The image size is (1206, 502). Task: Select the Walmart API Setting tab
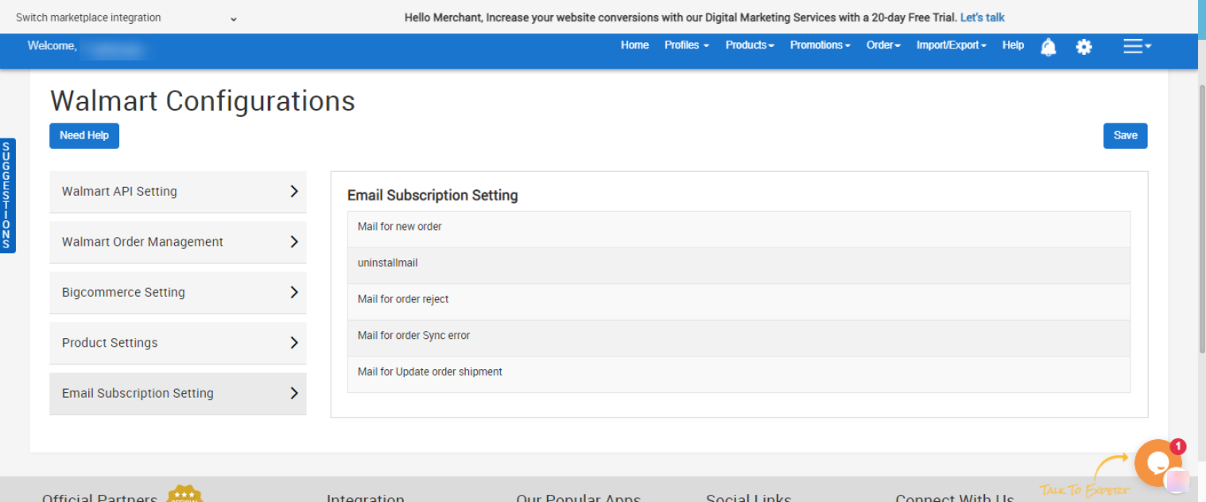click(x=178, y=192)
